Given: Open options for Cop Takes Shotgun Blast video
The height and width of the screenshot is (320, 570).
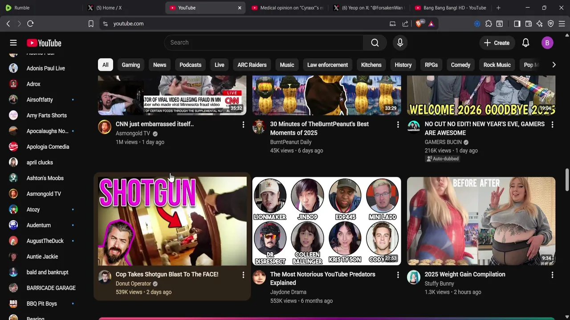Looking at the screenshot, I should (243, 275).
